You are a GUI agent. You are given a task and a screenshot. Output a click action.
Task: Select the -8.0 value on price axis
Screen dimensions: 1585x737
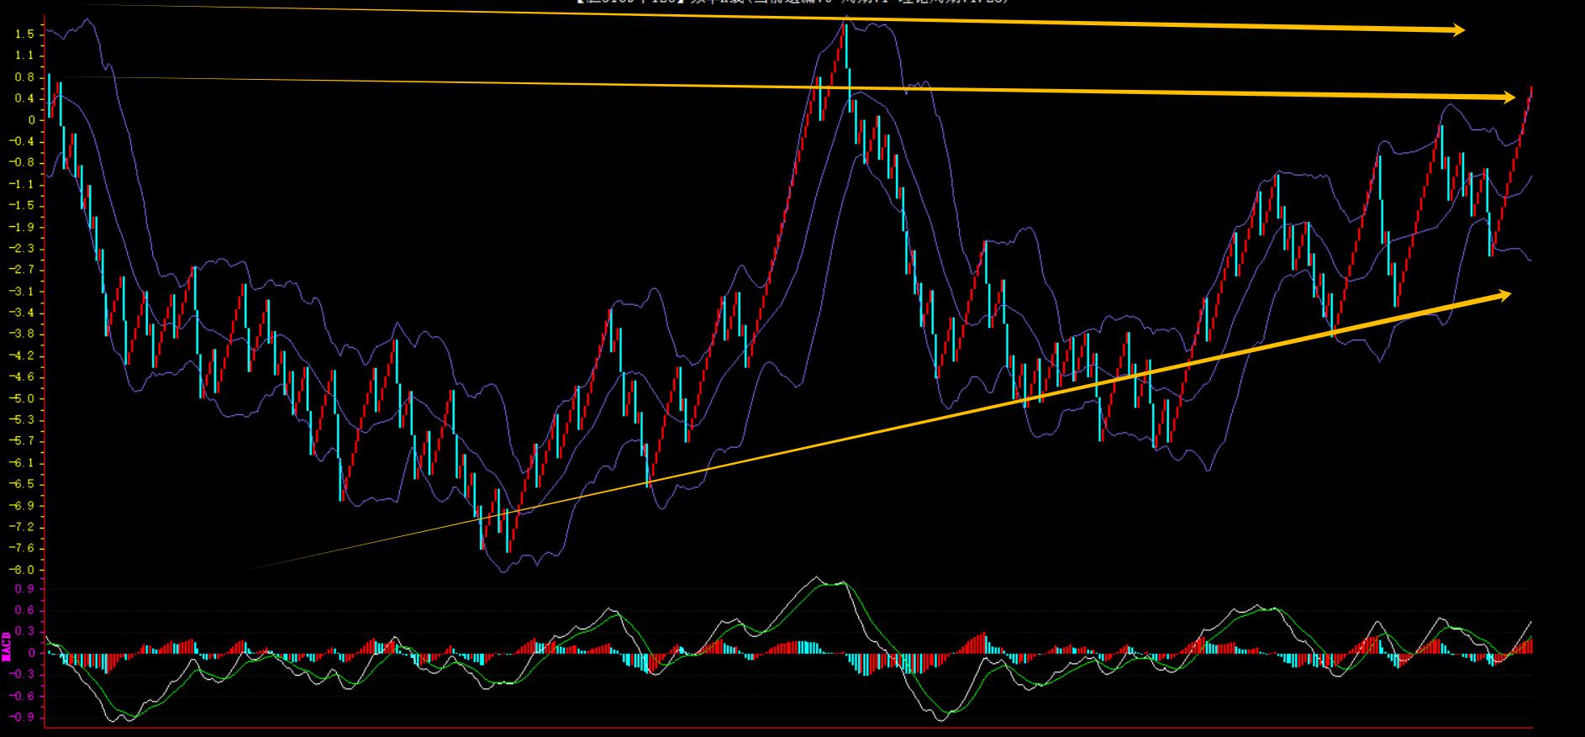tap(23, 570)
